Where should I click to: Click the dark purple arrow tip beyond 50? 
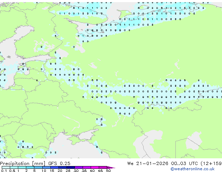point(111,167)
